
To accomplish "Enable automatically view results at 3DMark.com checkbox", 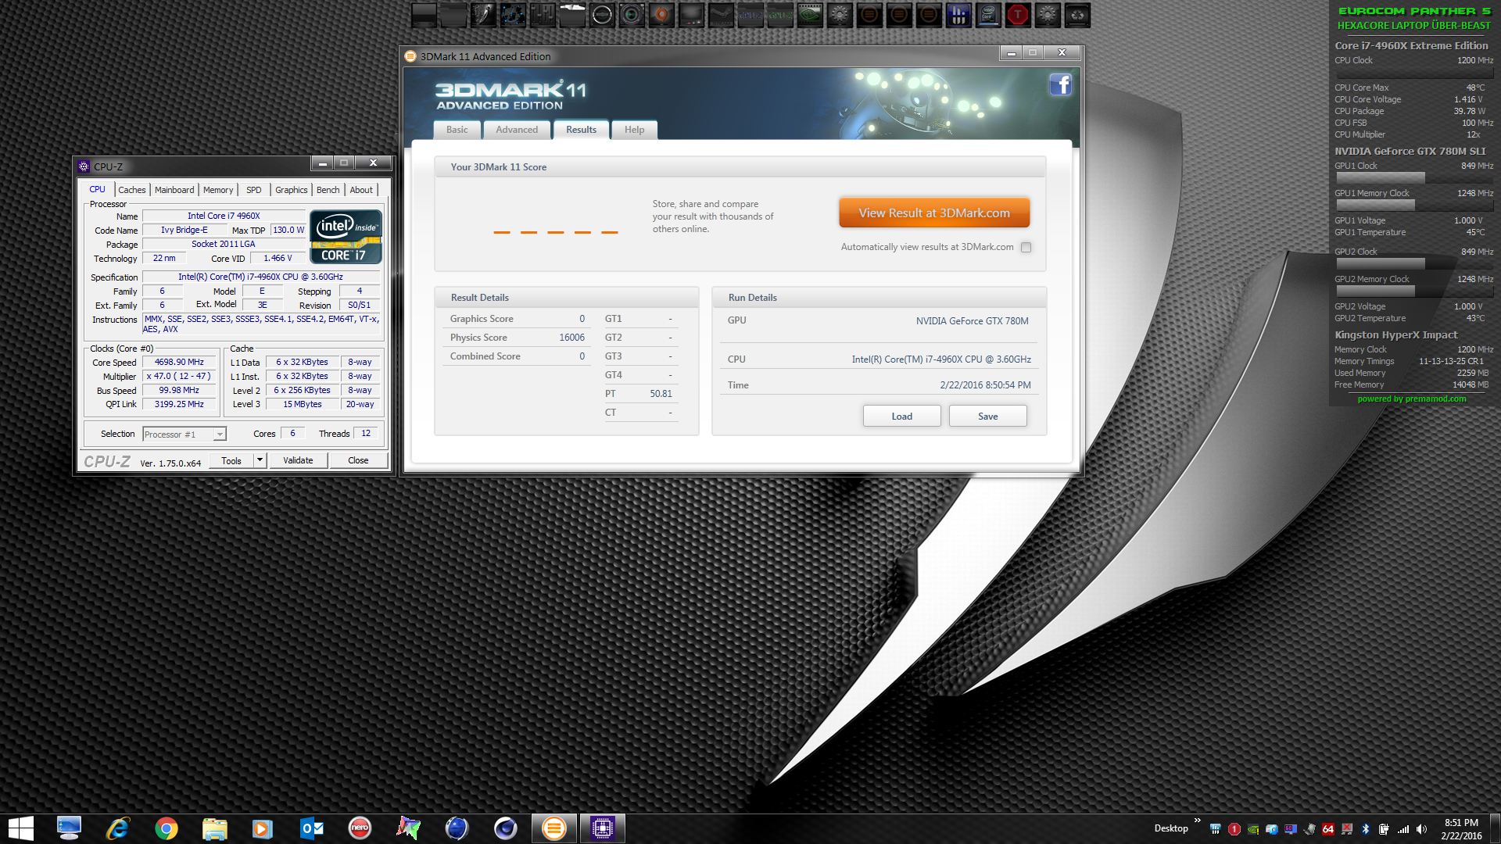I will coord(1026,247).
